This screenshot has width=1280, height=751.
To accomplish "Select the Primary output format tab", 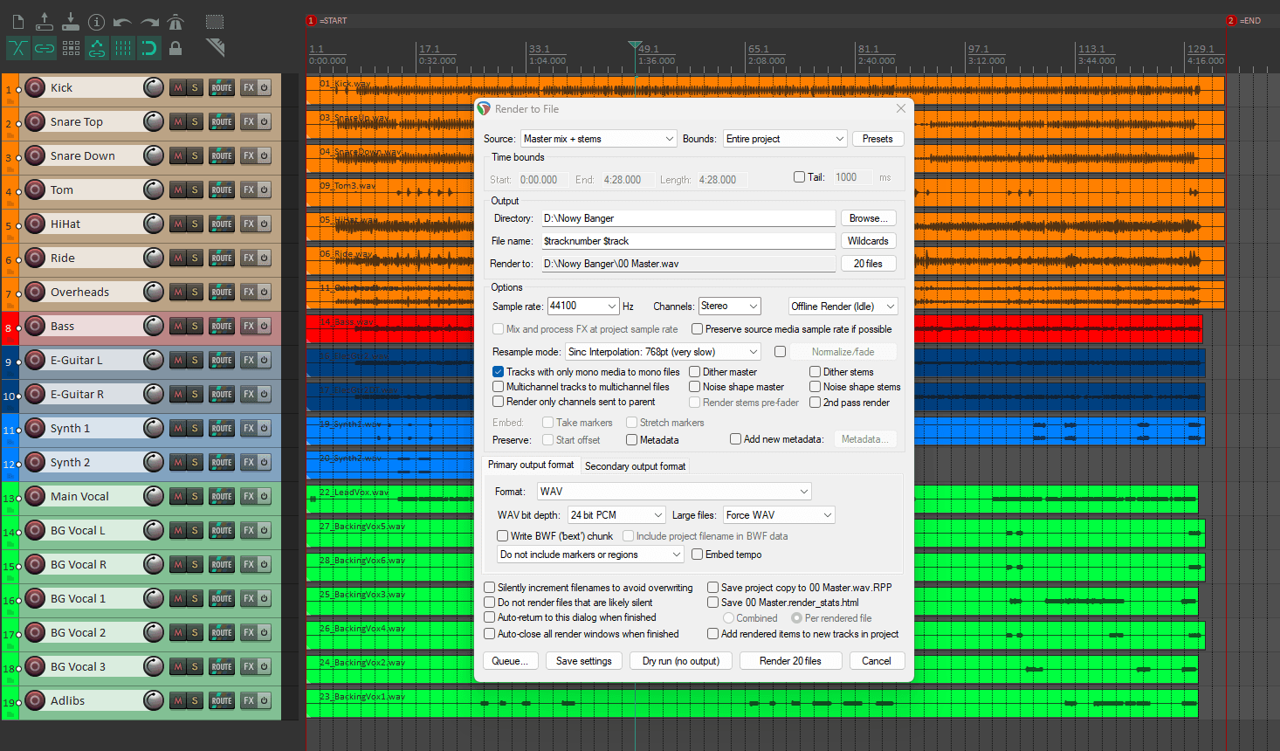I will 531,465.
